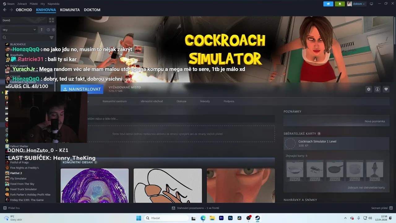Toggle the ready-to-play filter icon
This screenshot has width=396, height=223.
54,30
